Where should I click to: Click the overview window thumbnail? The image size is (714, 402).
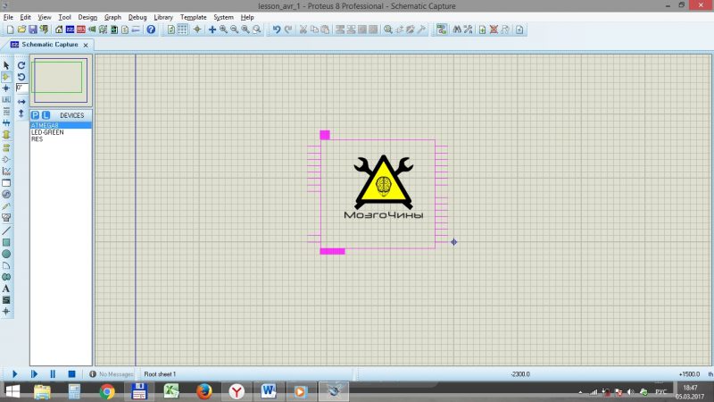coord(61,80)
